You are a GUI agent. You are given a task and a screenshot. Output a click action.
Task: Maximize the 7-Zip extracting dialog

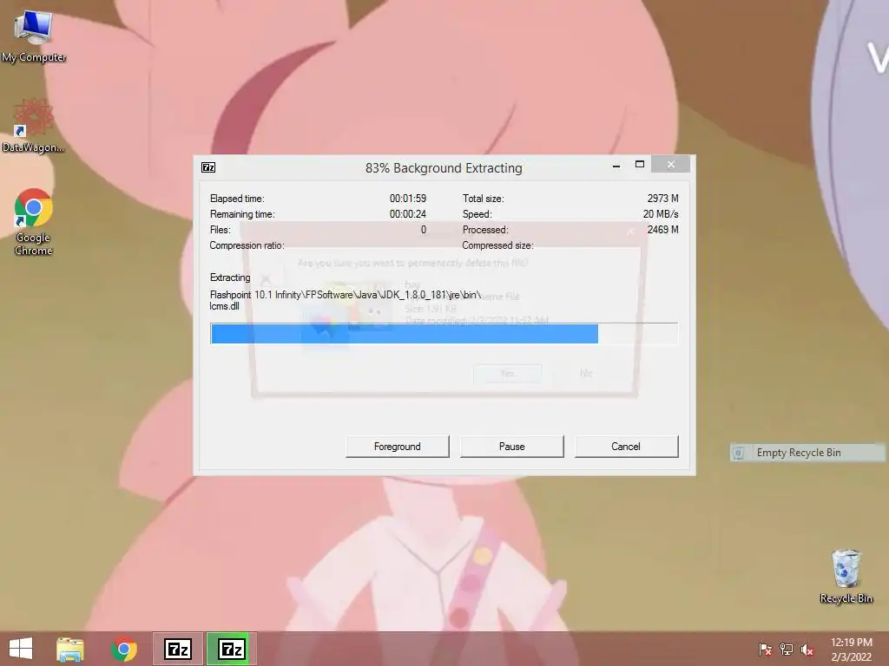tap(640, 165)
